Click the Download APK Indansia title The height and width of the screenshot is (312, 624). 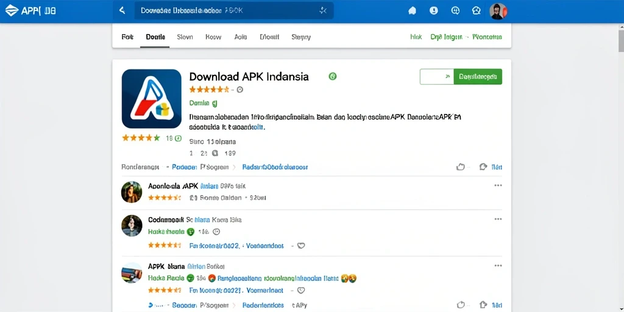pyautogui.click(x=249, y=76)
